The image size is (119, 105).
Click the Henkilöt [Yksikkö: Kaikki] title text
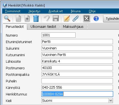click(x=26, y=5)
